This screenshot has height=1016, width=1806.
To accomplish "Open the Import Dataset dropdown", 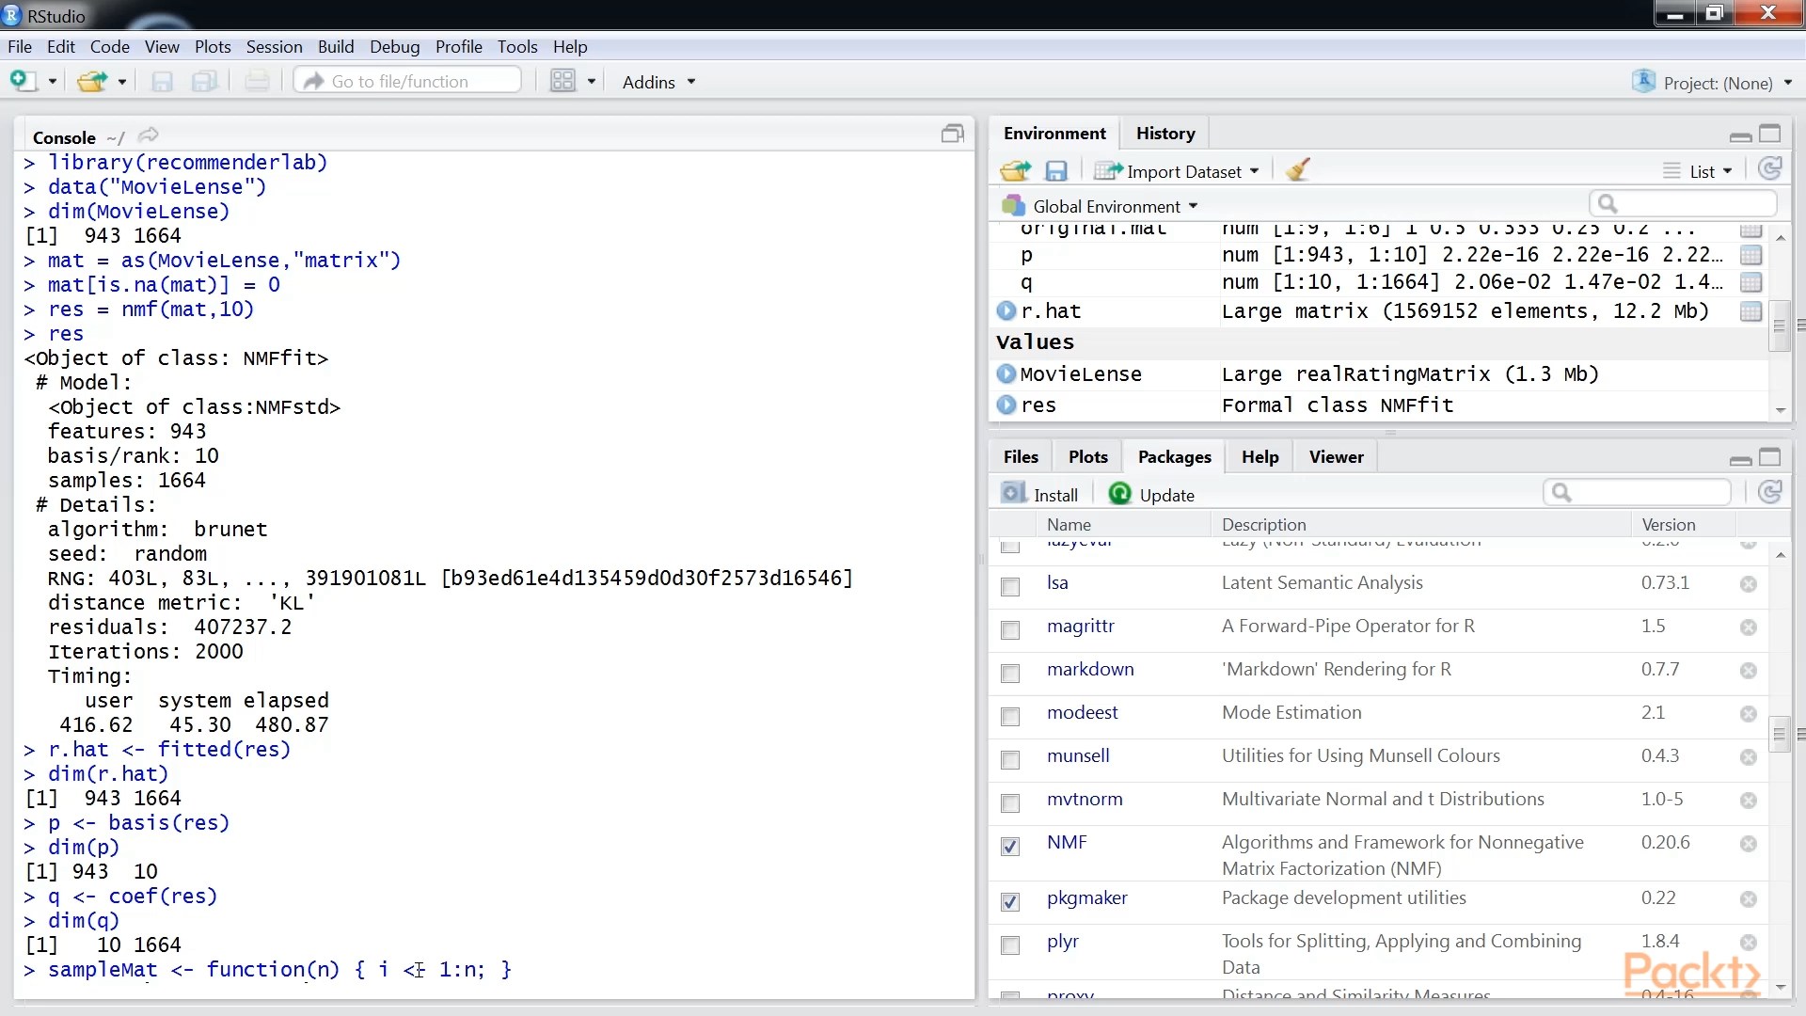I will tap(1177, 171).
